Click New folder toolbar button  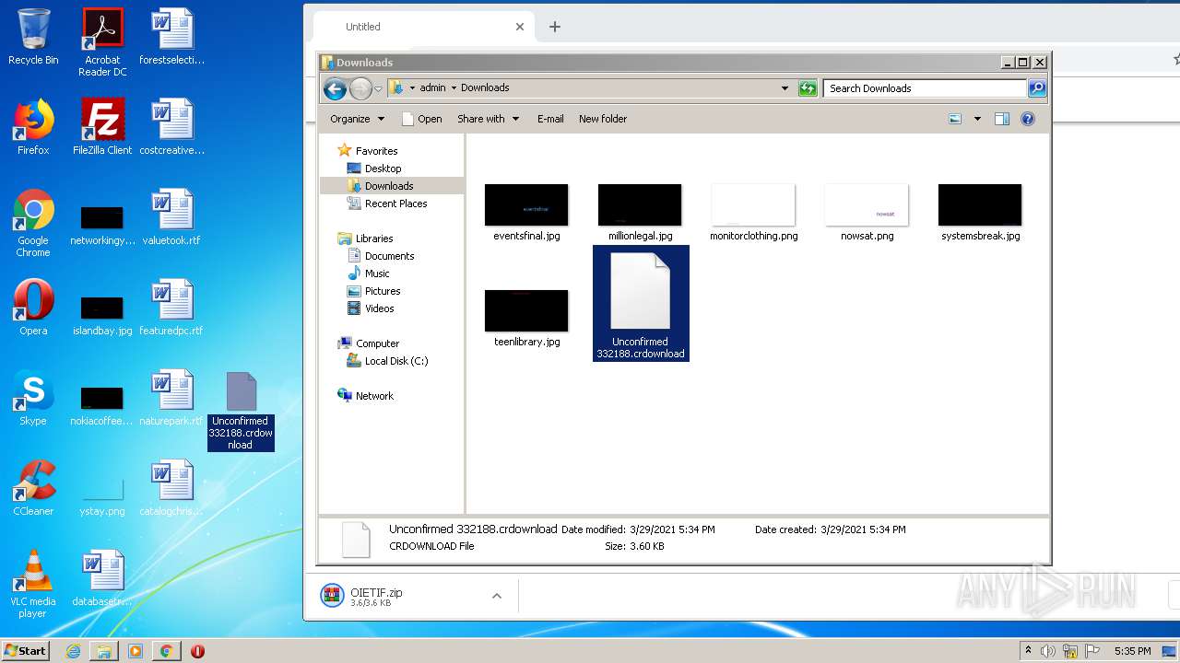point(603,119)
